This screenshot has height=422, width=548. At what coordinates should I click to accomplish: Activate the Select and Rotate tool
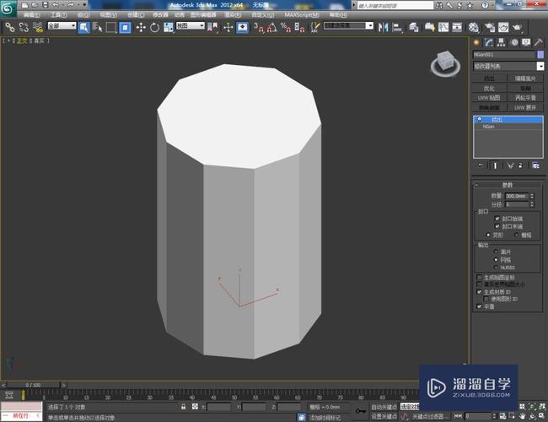[x=154, y=27]
